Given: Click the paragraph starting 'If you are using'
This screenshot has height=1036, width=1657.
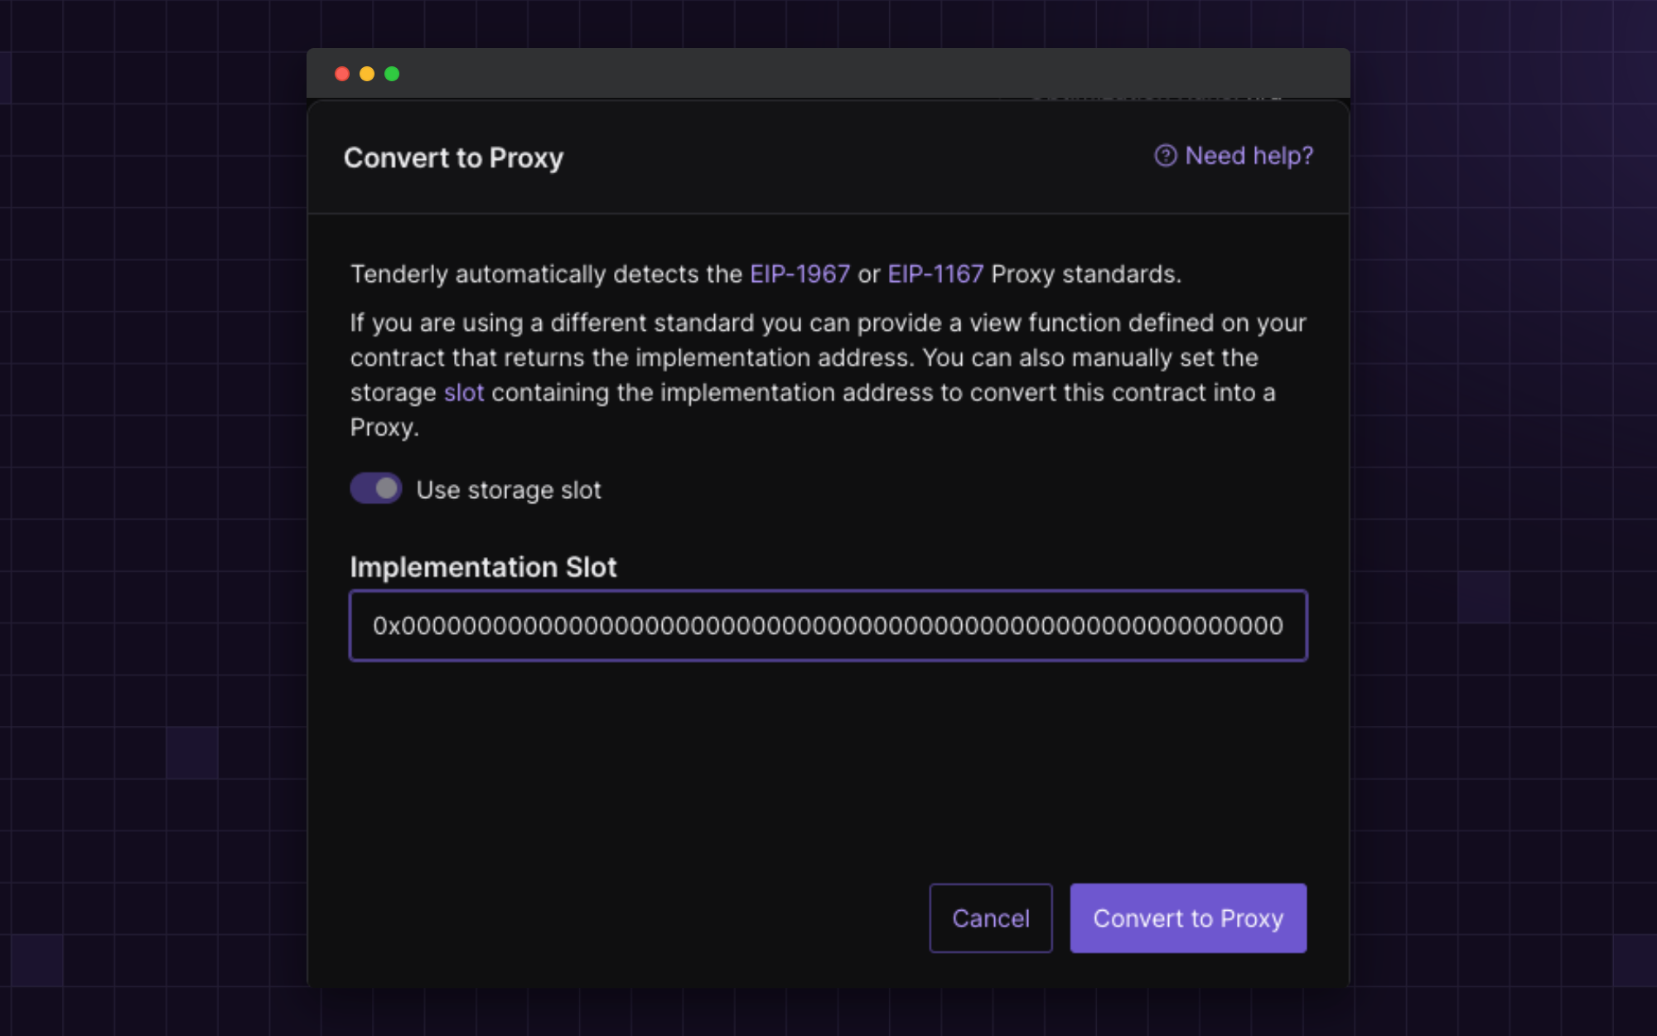Looking at the screenshot, I should point(827,357).
